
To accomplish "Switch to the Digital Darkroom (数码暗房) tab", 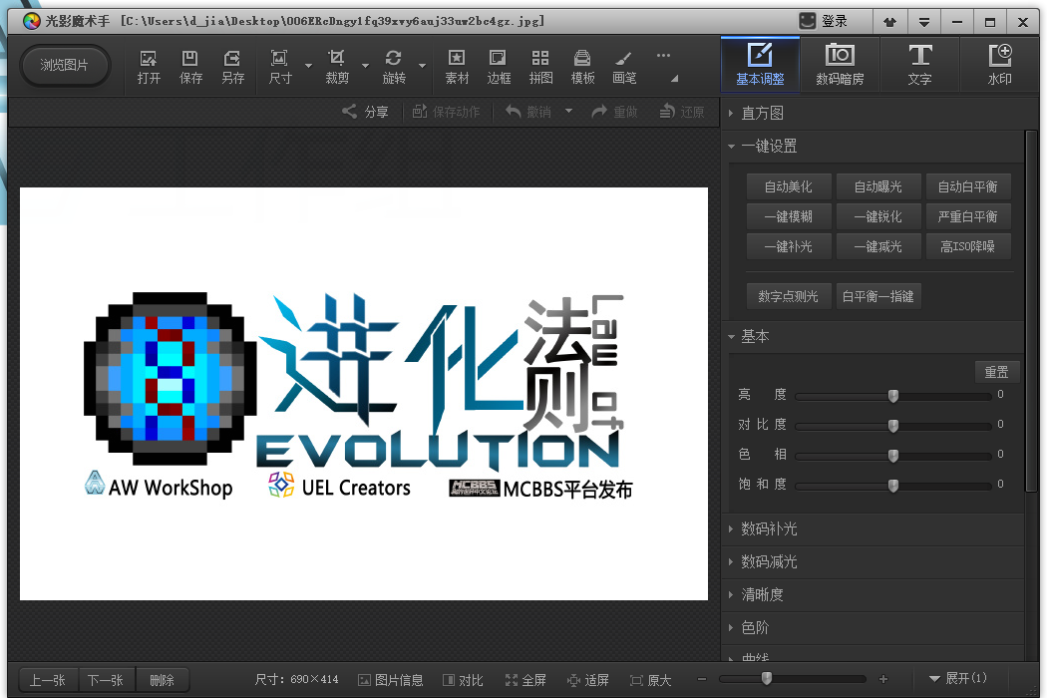I will (840, 65).
